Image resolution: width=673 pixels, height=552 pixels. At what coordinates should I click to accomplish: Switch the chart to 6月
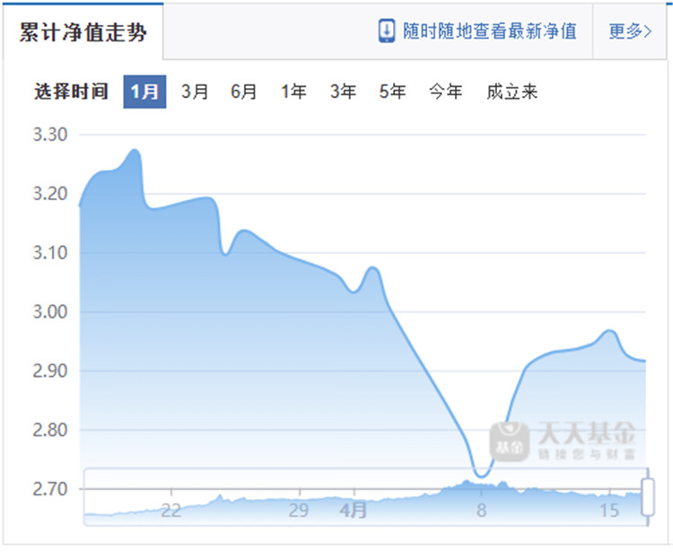tap(244, 92)
